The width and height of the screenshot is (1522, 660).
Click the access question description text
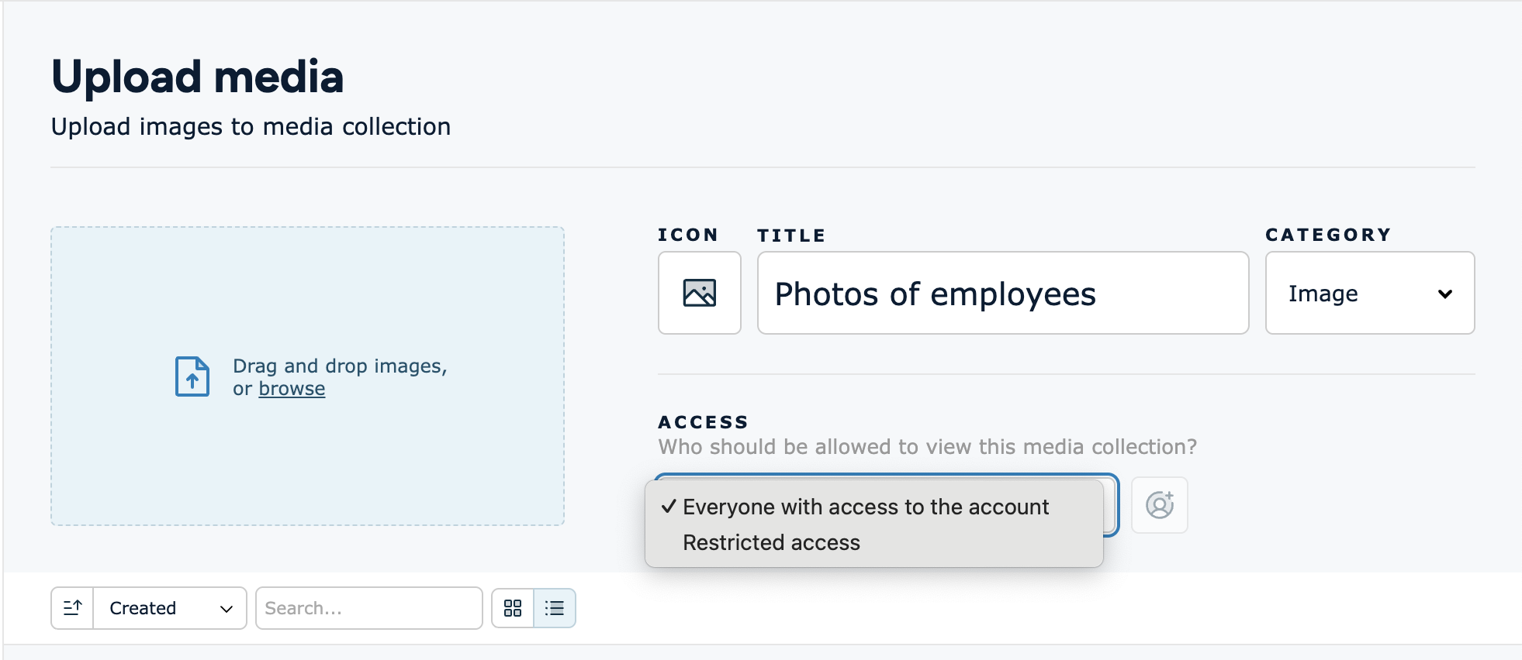point(927,447)
